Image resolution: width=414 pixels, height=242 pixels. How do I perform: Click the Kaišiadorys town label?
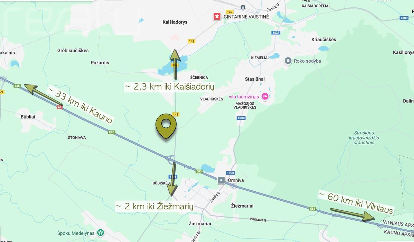click(175, 22)
